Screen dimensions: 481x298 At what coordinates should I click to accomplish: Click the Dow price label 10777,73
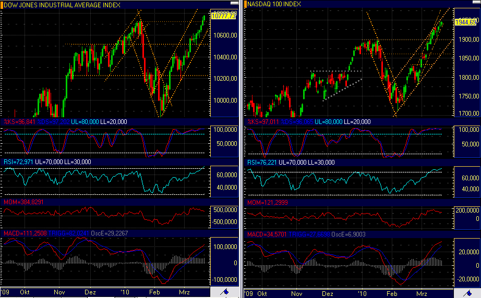point(224,16)
